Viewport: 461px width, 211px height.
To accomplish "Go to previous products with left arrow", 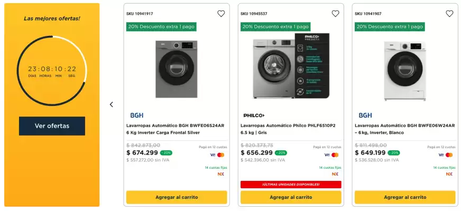I will coord(112,104).
